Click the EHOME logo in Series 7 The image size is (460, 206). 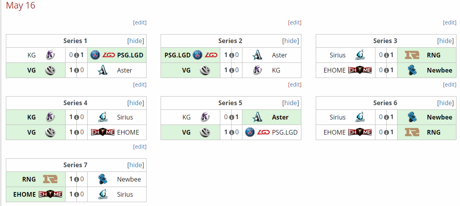[50, 194]
